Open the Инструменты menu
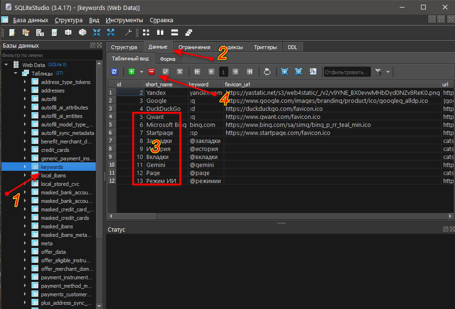The image size is (455, 309). pyautogui.click(x=124, y=20)
